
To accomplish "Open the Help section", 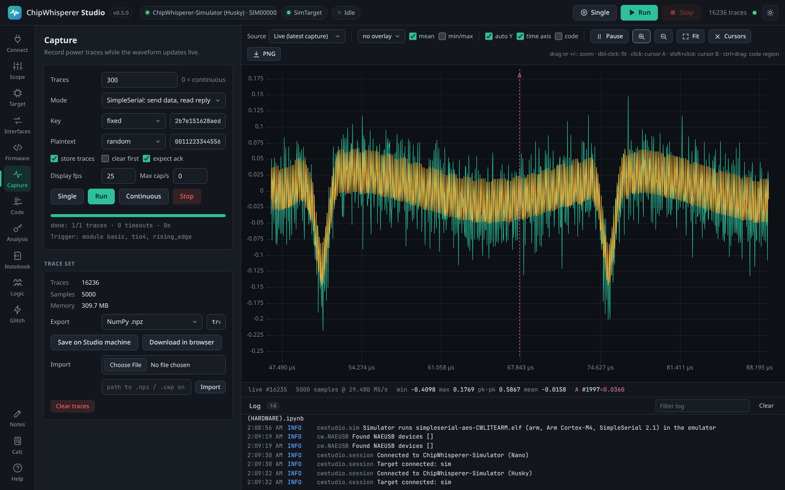I will point(17,472).
